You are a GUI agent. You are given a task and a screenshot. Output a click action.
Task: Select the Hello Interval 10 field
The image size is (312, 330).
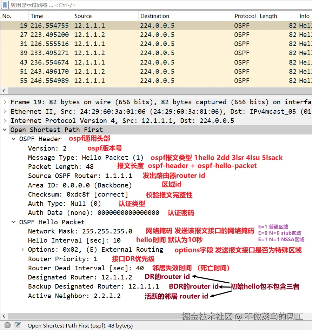(74, 240)
